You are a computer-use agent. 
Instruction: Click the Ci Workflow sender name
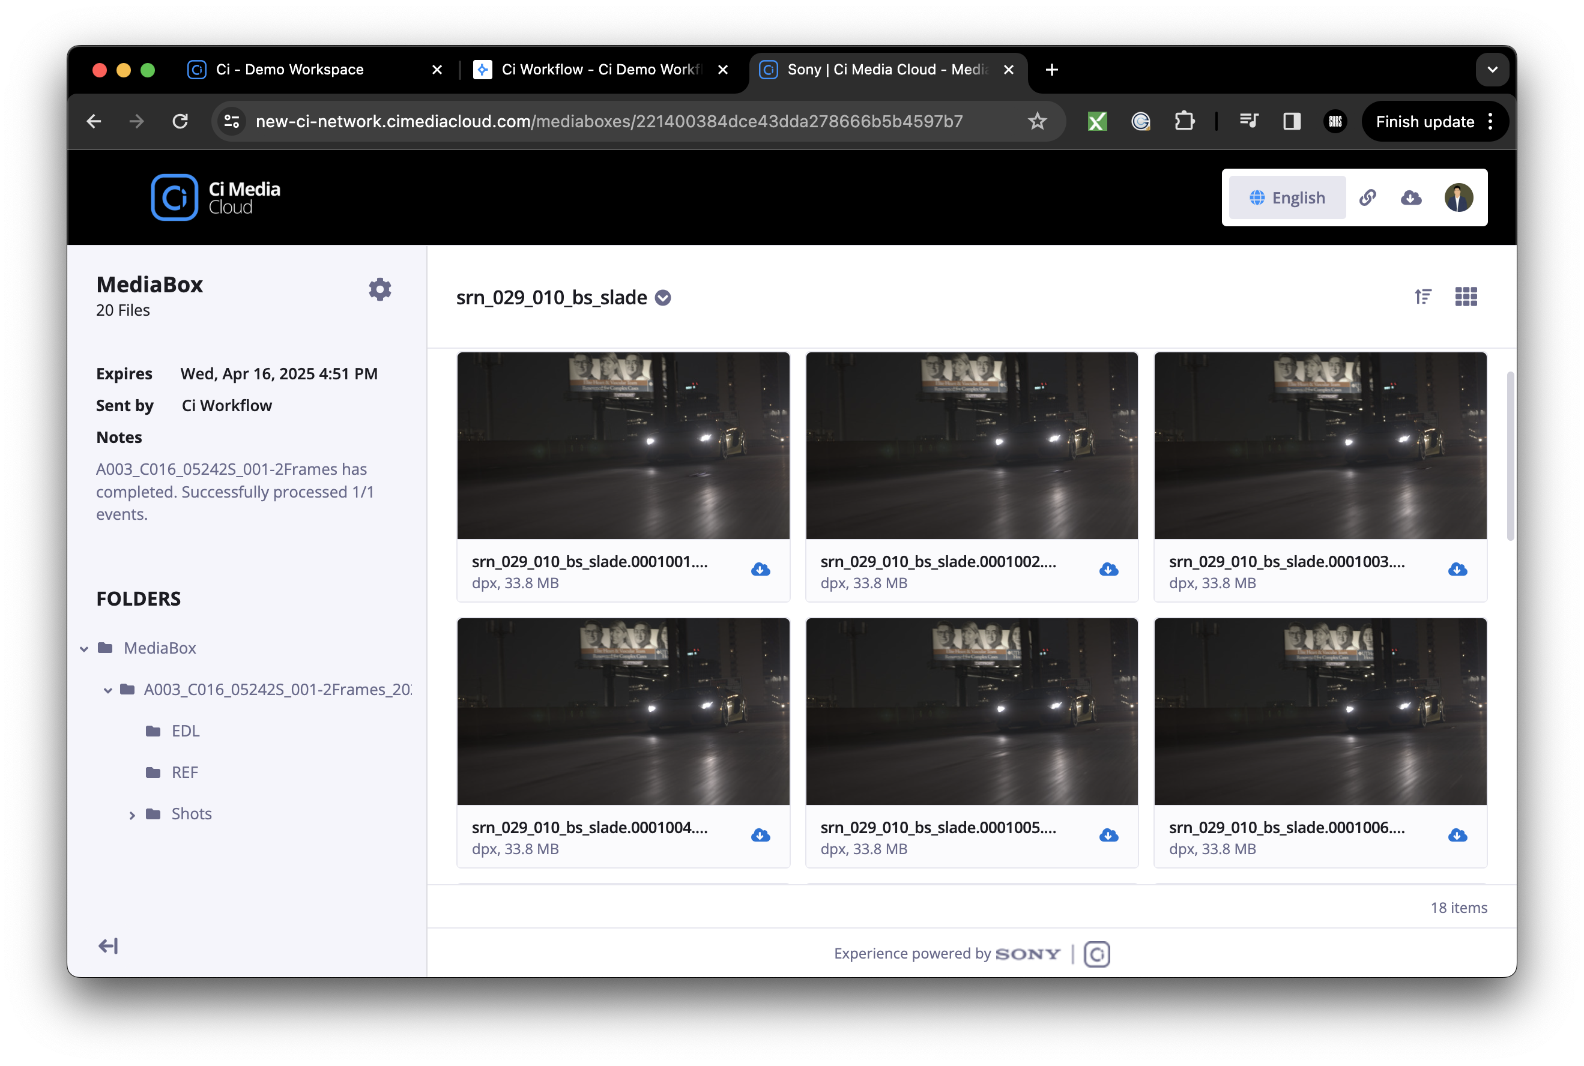(x=226, y=406)
